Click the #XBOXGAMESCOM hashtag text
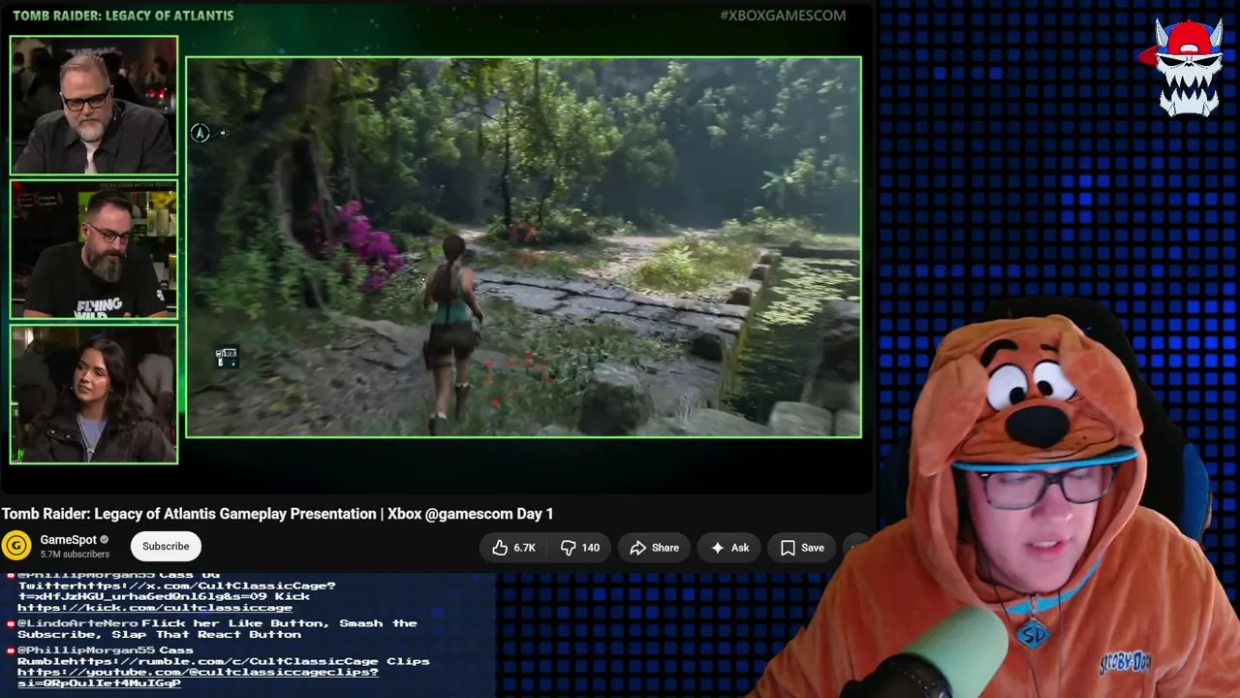 [783, 16]
